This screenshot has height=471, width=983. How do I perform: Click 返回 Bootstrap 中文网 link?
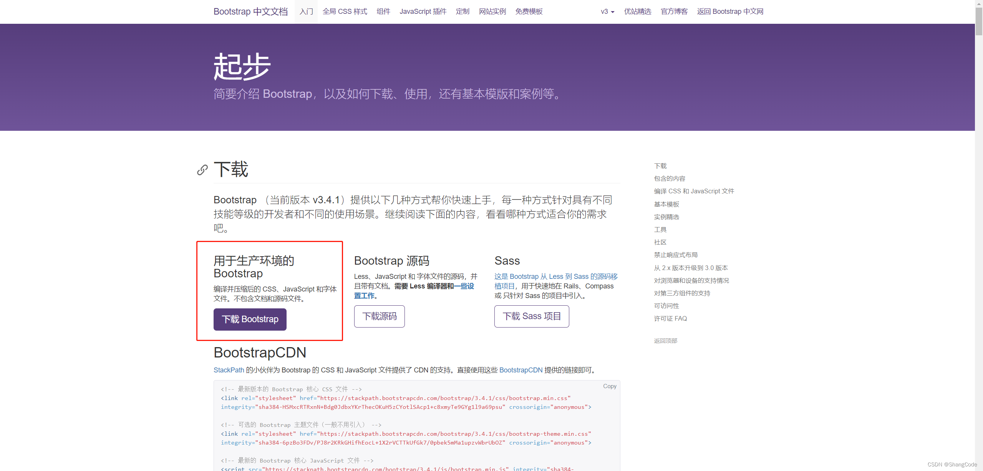(x=730, y=12)
